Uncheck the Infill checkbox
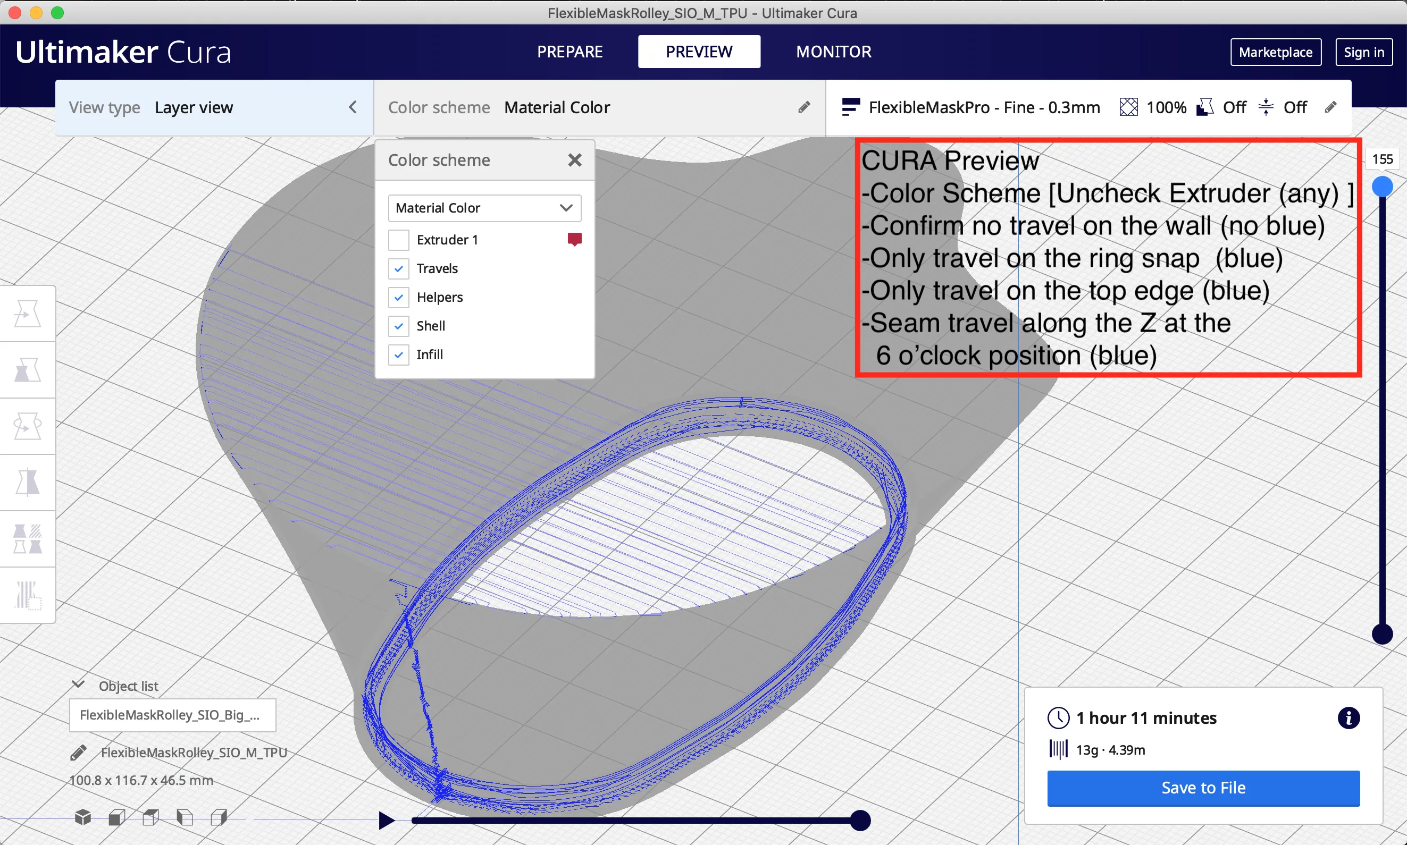 pyautogui.click(x=399, y=355)
